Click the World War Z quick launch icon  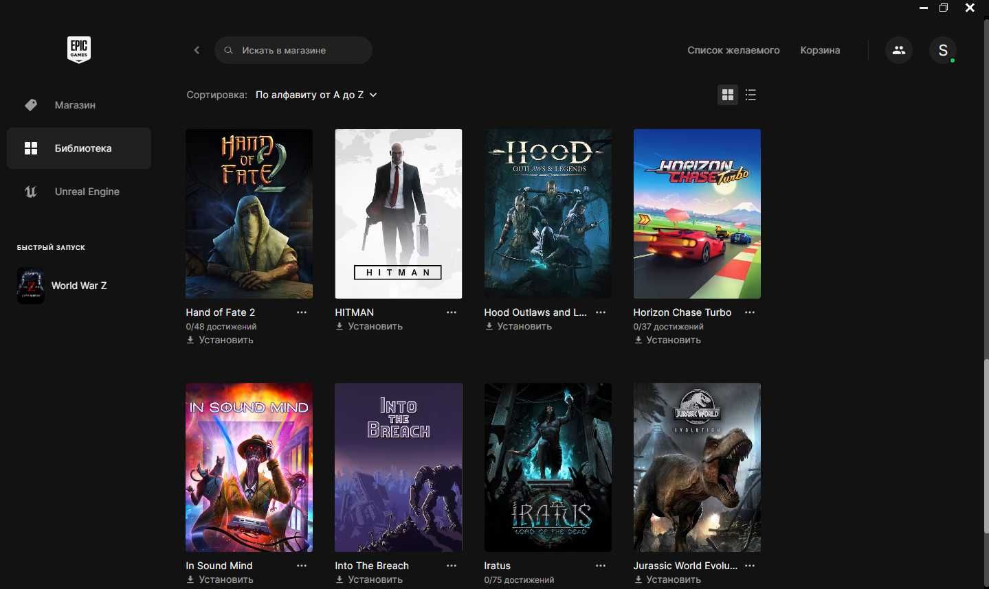coord(31,286)
